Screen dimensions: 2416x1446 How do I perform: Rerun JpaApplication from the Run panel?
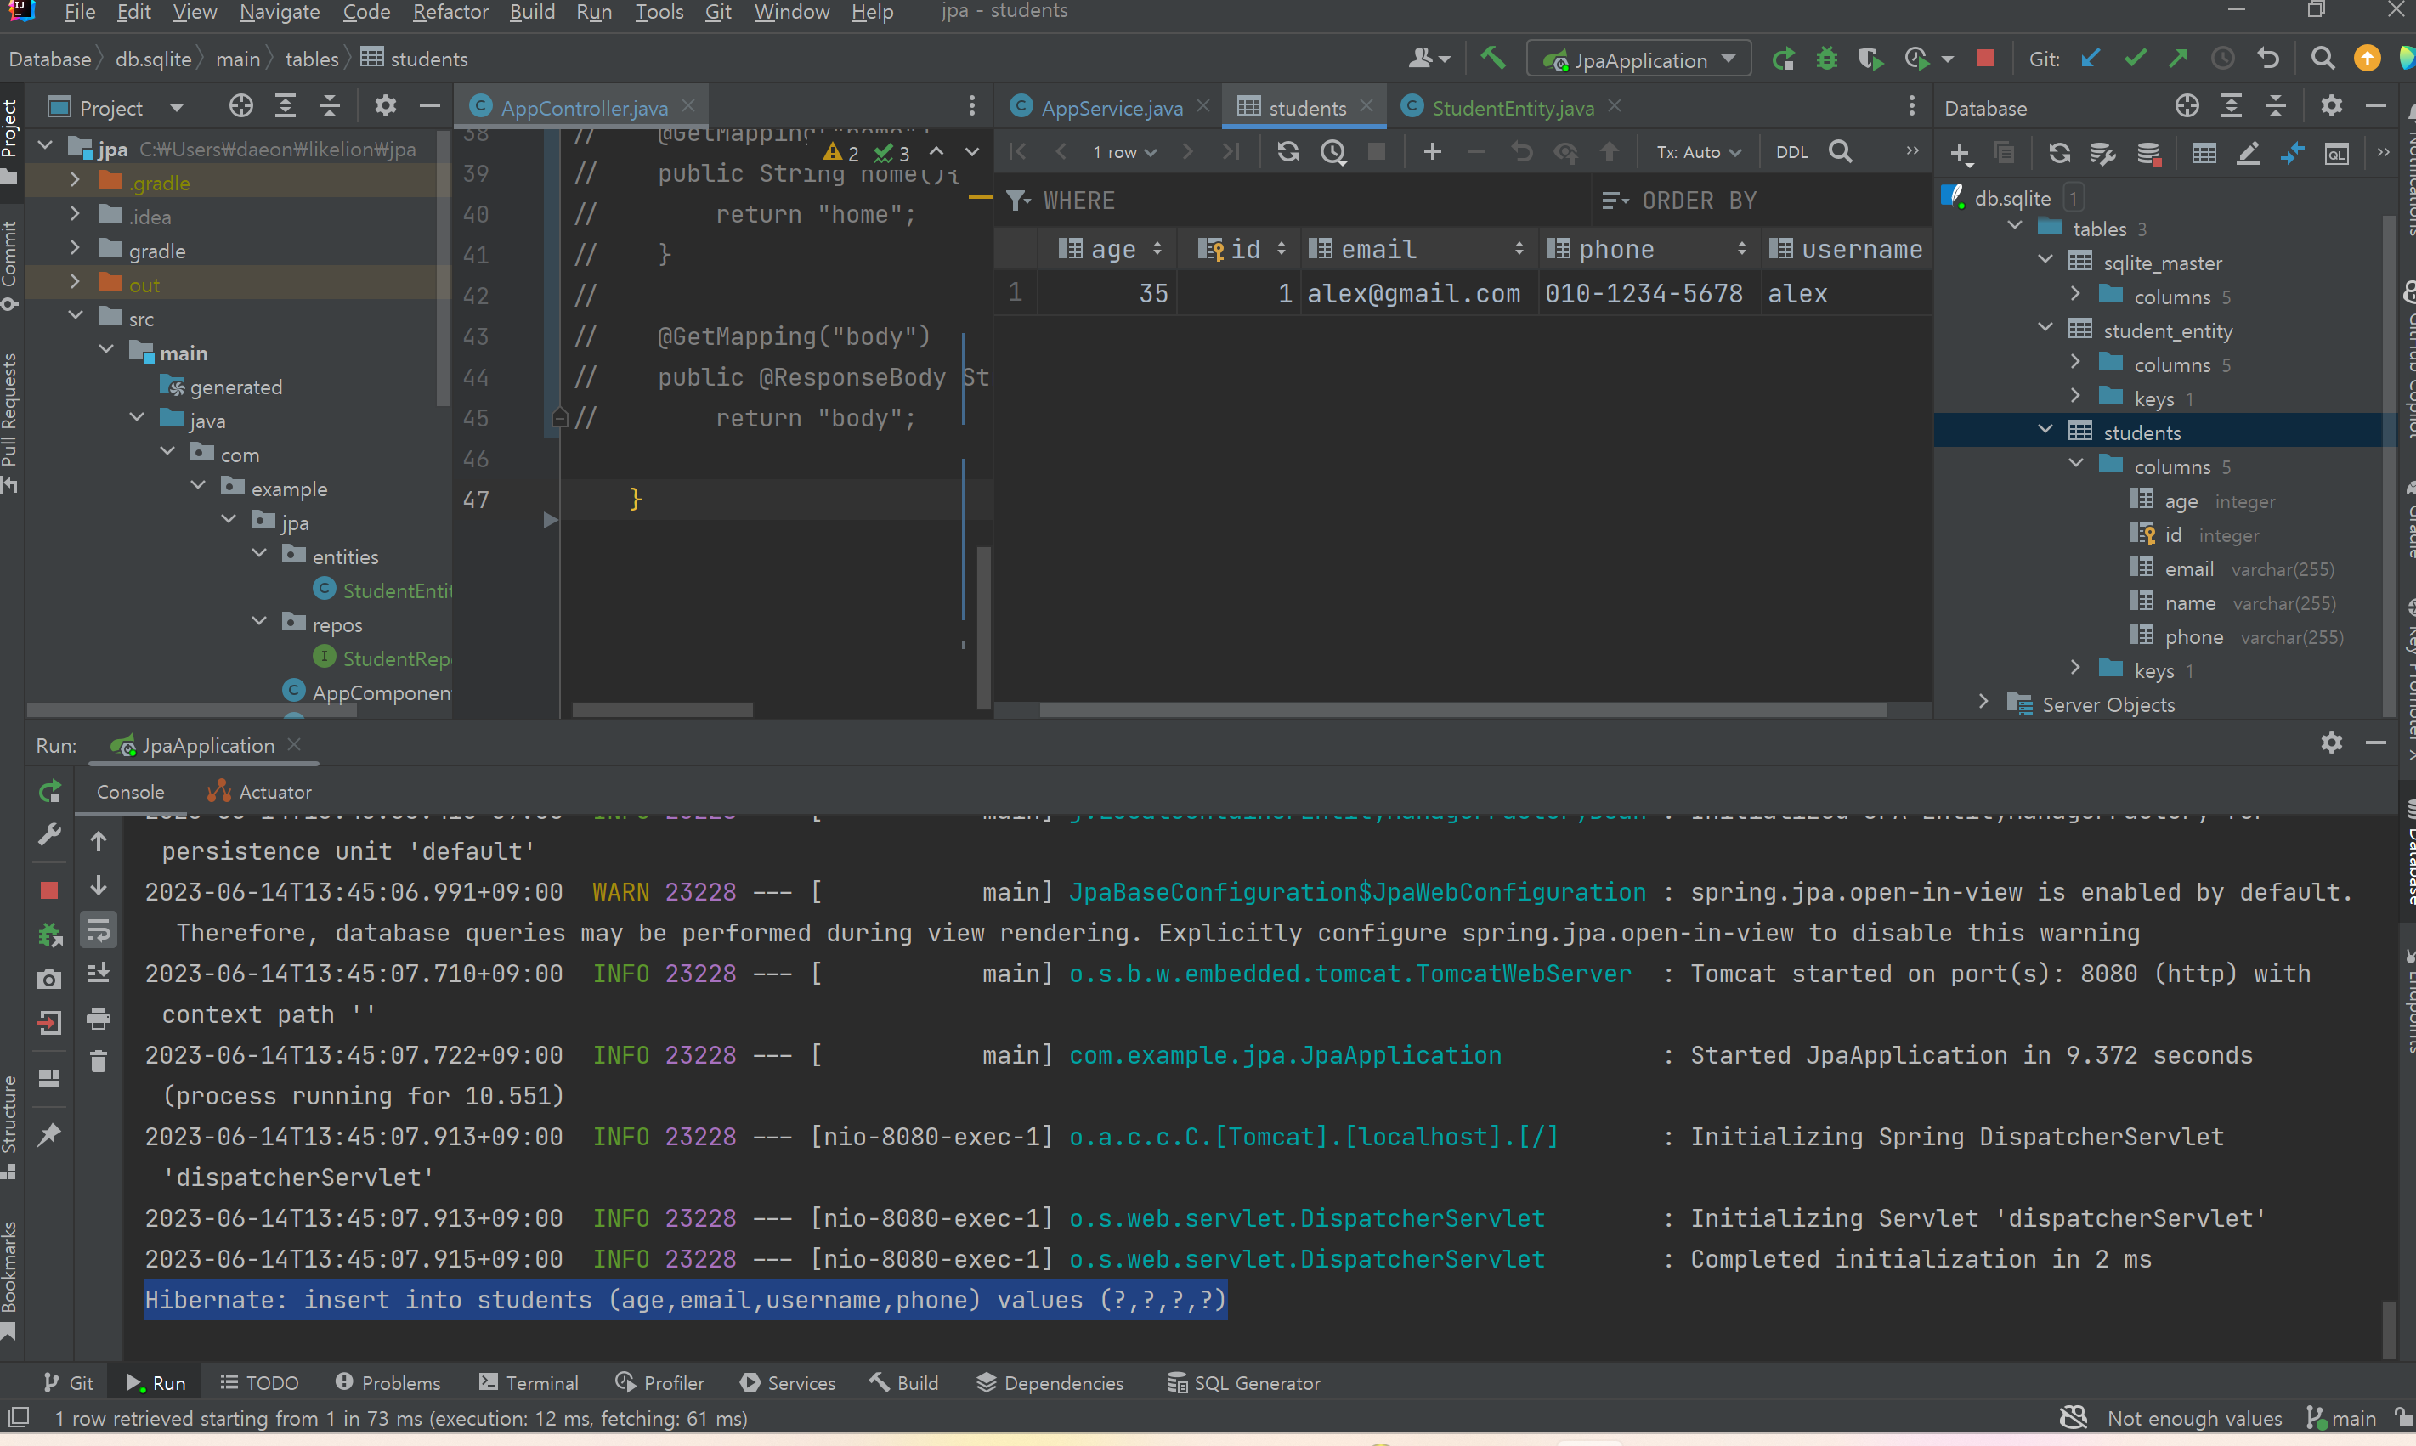[x=49, y=791]
